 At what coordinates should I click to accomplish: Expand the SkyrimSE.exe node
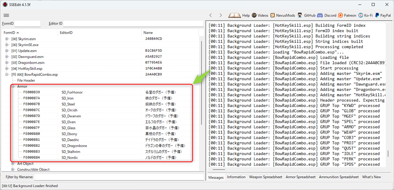pyautogui.click(x=7, y=45)
